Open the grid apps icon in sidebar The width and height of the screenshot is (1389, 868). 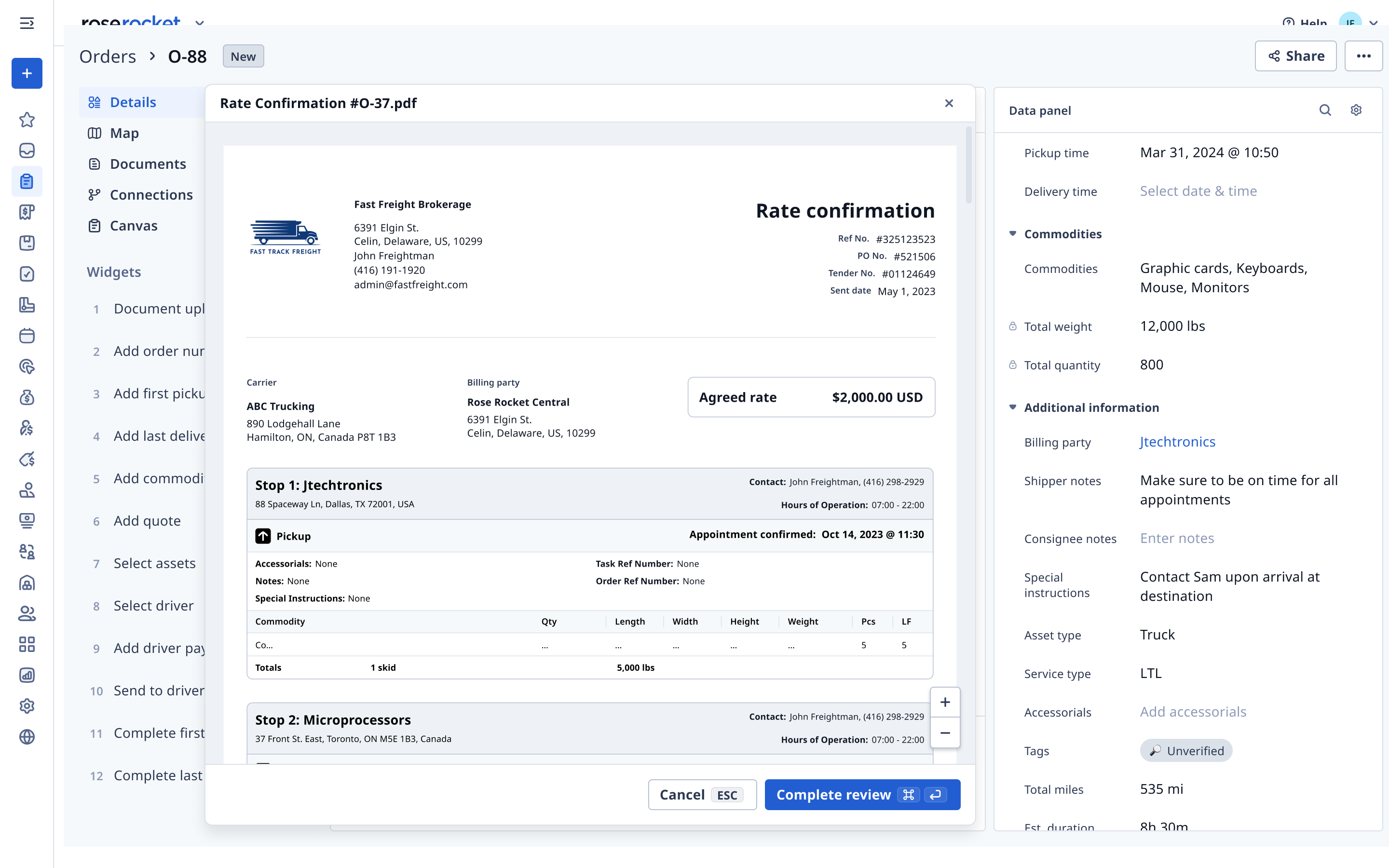(27, 644)
